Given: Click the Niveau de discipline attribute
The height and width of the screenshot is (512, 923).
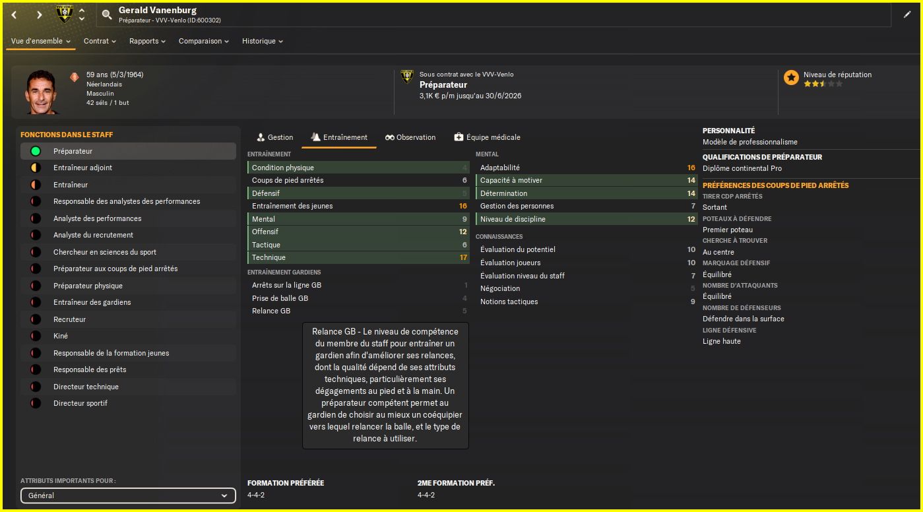Looking at the screenshot, I should [x=587, y=219].
